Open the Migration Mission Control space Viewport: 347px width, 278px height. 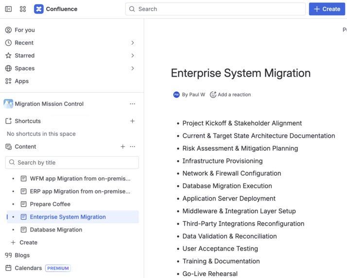(49, 104)
